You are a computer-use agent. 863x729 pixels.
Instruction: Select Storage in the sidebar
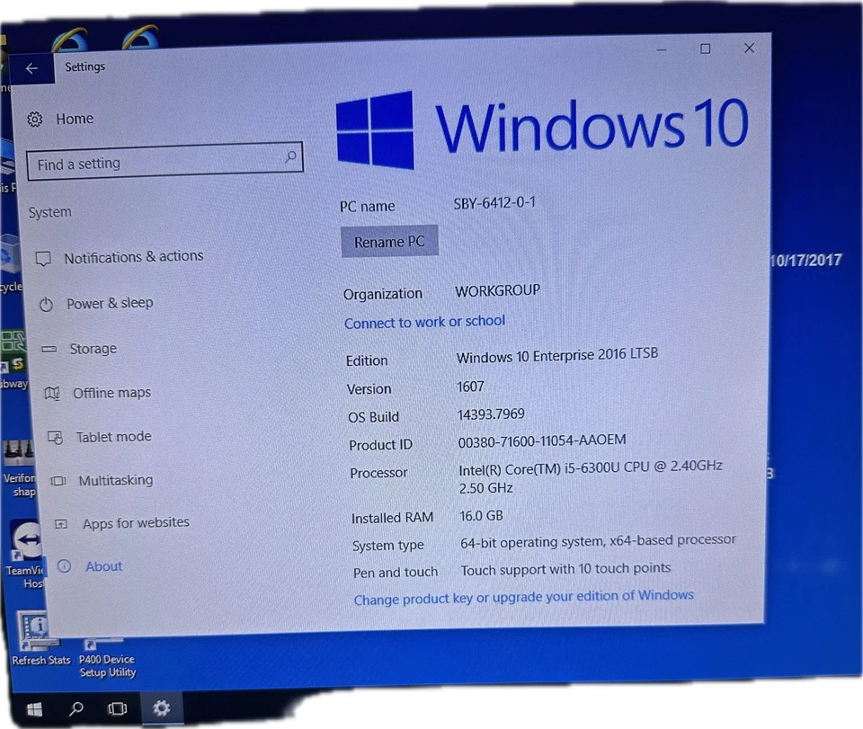[93, 349]
